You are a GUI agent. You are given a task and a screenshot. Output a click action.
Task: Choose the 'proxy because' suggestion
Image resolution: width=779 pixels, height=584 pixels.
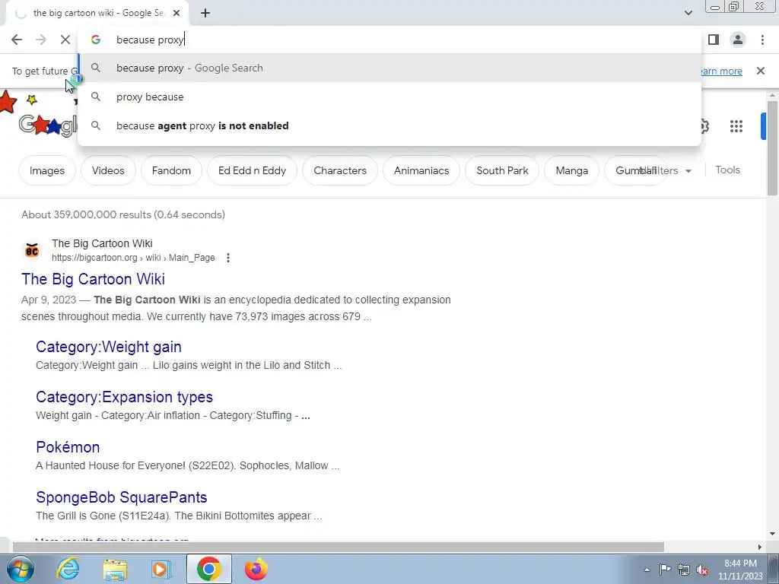pyautogui.click(x=389, y=97)
